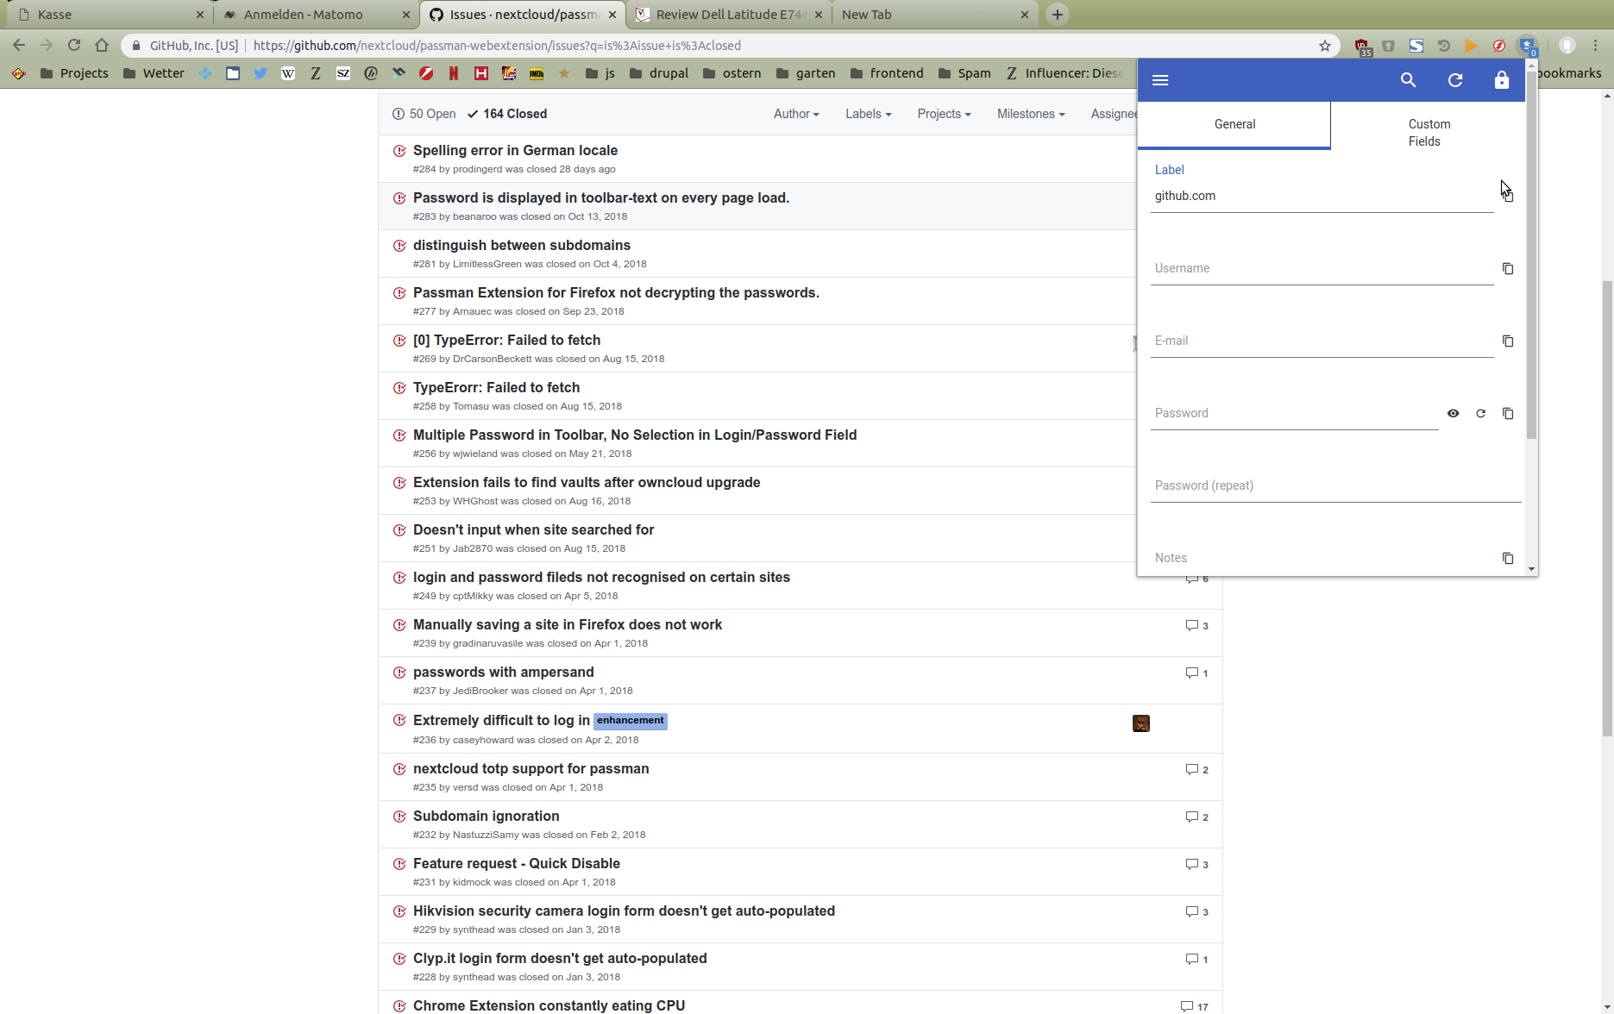Click the Netflix bookmark icon
Viewport: 1614px width, 1014px height.
tap(454, 73)
